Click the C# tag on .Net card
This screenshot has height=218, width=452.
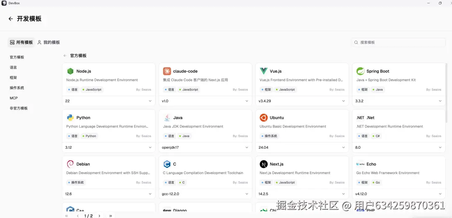376,136
